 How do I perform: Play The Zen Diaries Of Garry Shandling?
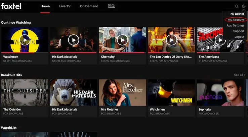(171, 40)
